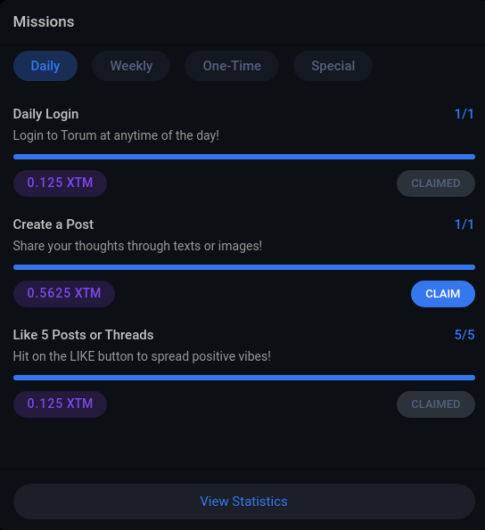
Task: Click the Missions panel heading
Action: point(44,22)
